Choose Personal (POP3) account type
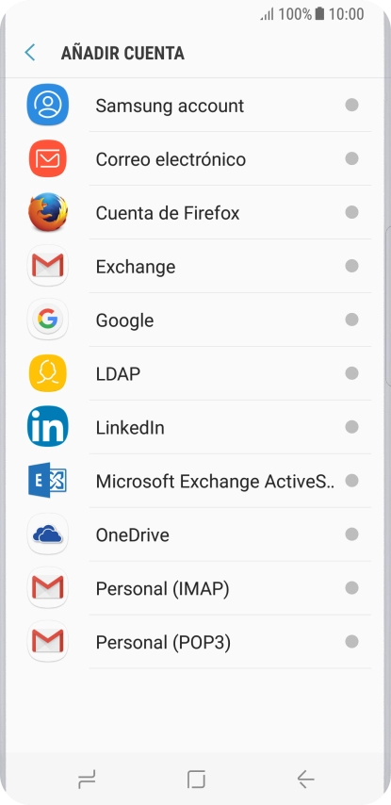Image resolution: width=391 pixels, height=805 pixels. click(x=196, y=642)
